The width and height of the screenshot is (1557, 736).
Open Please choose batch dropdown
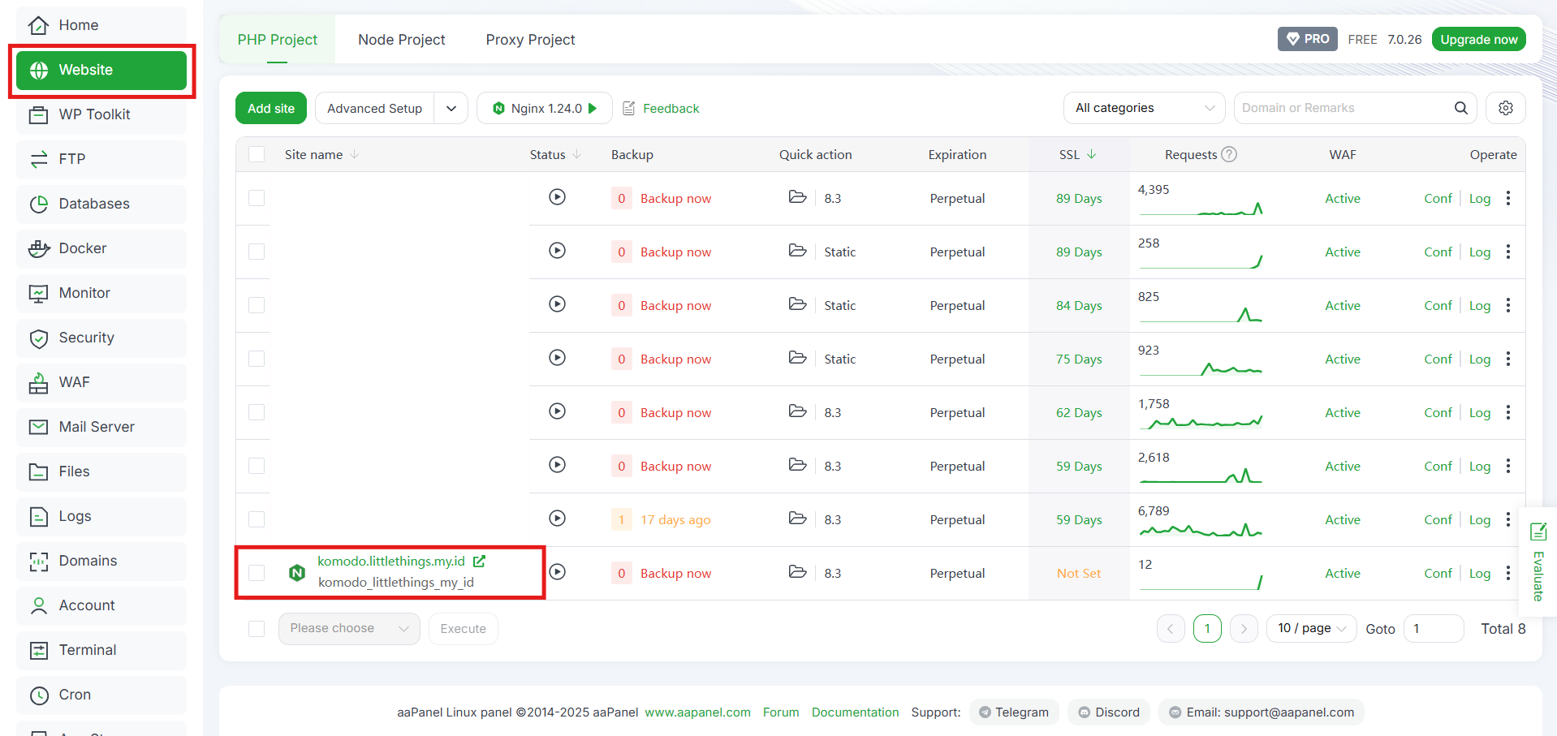(x=349, y=628)
